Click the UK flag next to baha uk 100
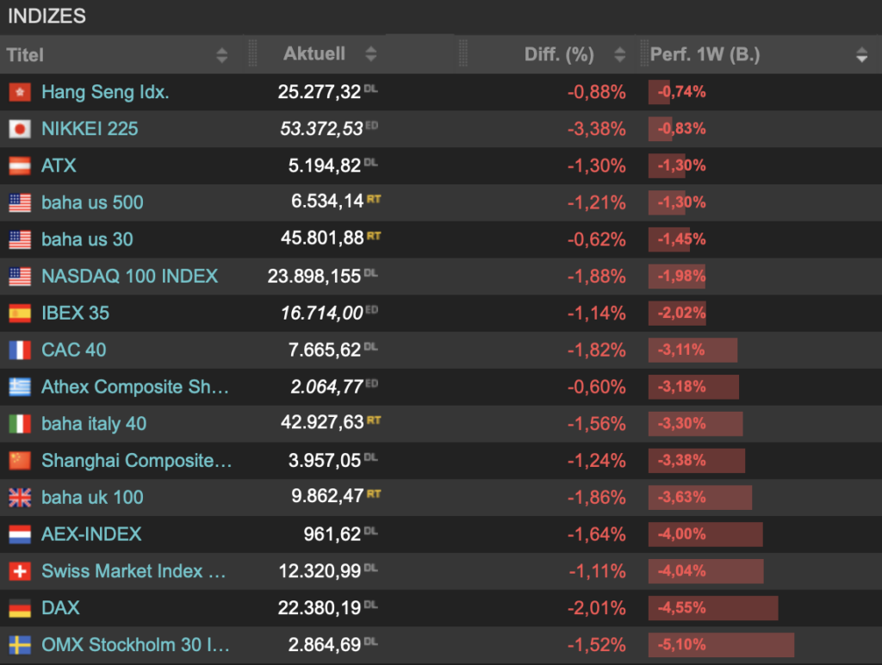This screenshot has height=665, width=882. (x=21, y=497)
